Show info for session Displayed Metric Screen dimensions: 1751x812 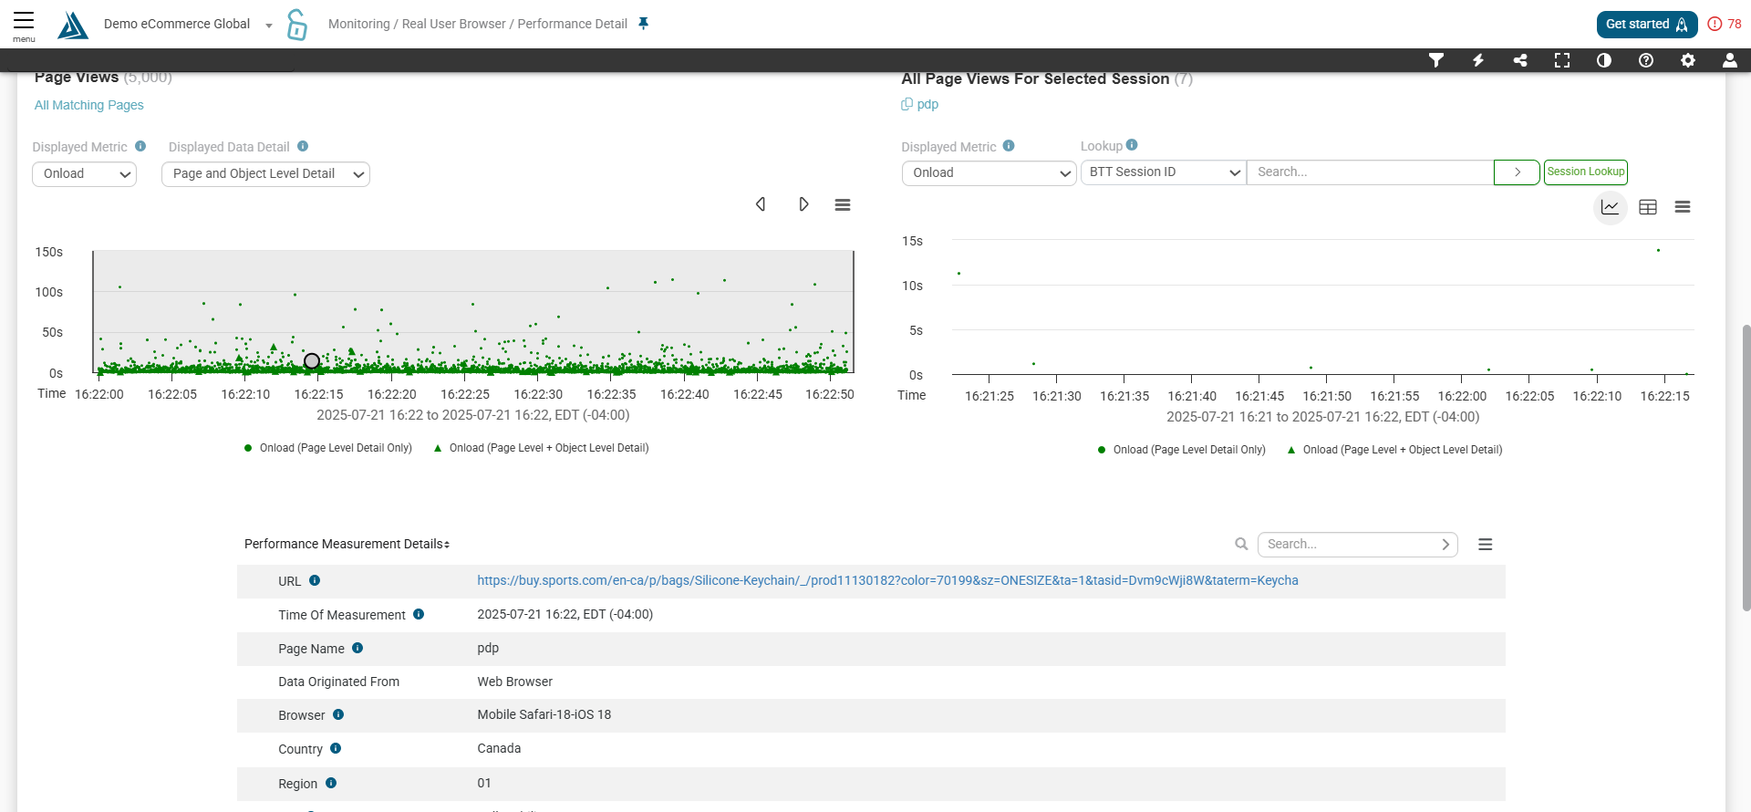1009,145
